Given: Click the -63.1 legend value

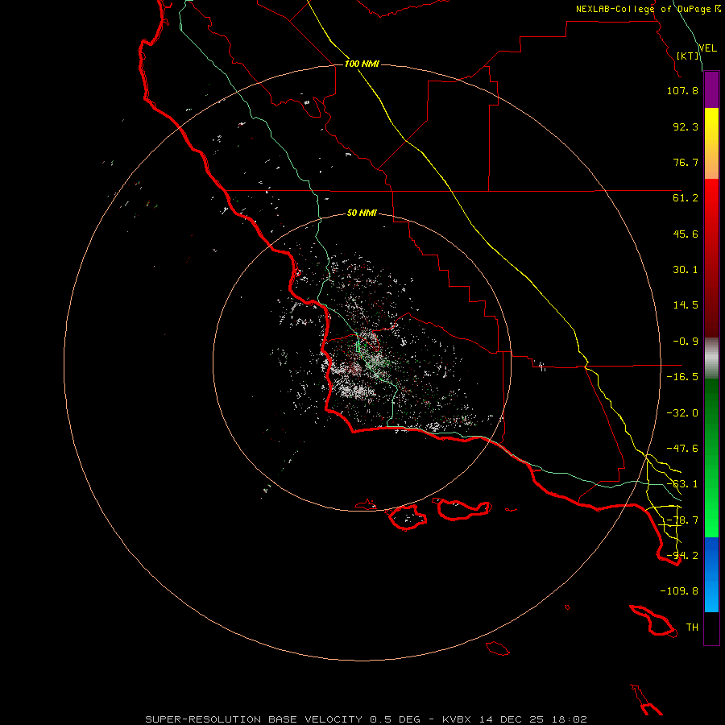Looking at the screenshot, I should point(682,484).
